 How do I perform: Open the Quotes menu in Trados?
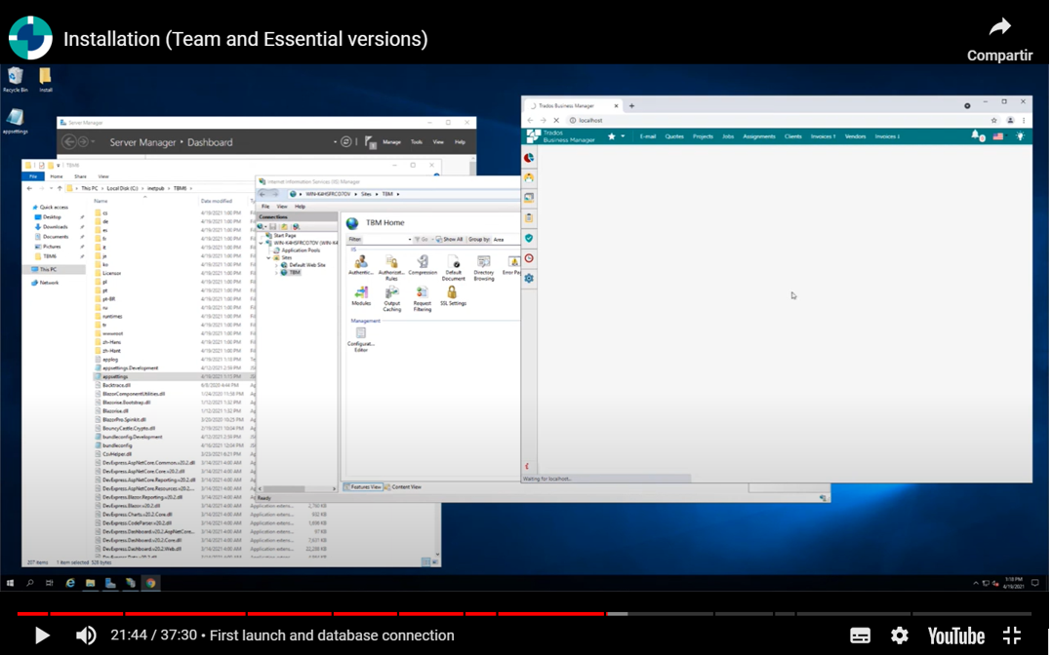tap(673, 135)
